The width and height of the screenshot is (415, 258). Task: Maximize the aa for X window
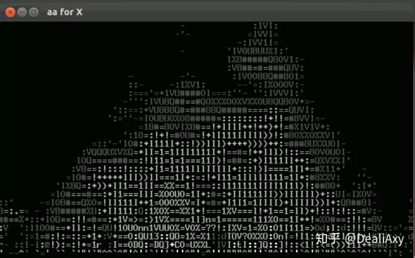(33, 12)
